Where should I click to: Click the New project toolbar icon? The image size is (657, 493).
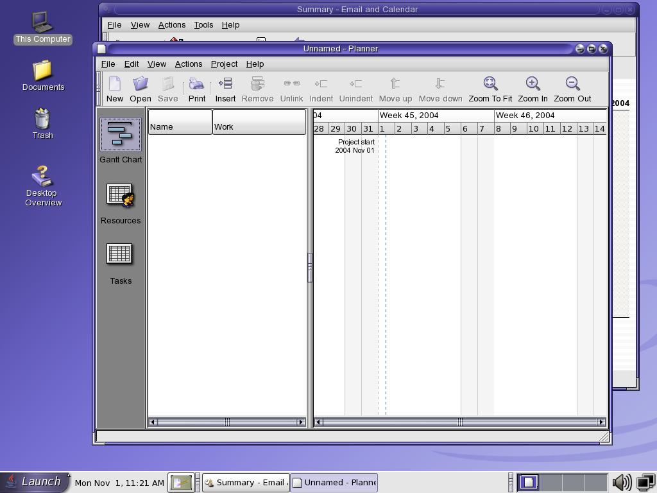[114, 84]
